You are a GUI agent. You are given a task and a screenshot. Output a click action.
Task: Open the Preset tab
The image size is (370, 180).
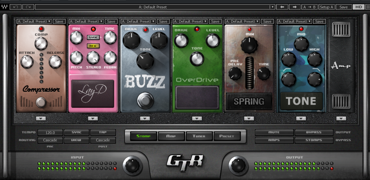tap(227, 136)
